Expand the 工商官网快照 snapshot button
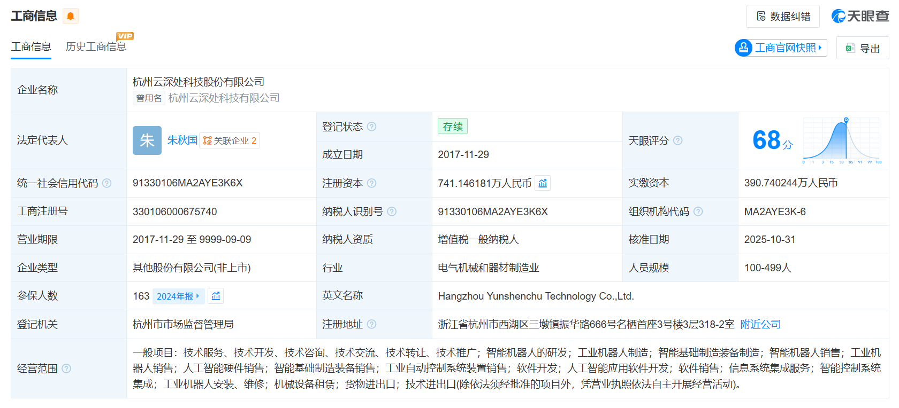The width and height of the screenshot is (899, 408). coord(781,48)
